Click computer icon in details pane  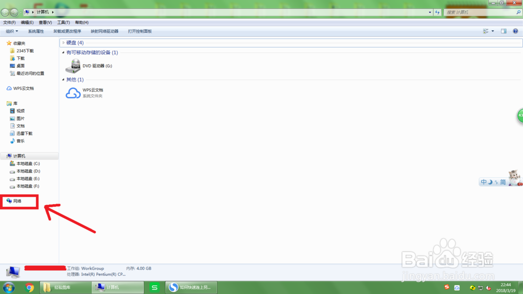13,272
